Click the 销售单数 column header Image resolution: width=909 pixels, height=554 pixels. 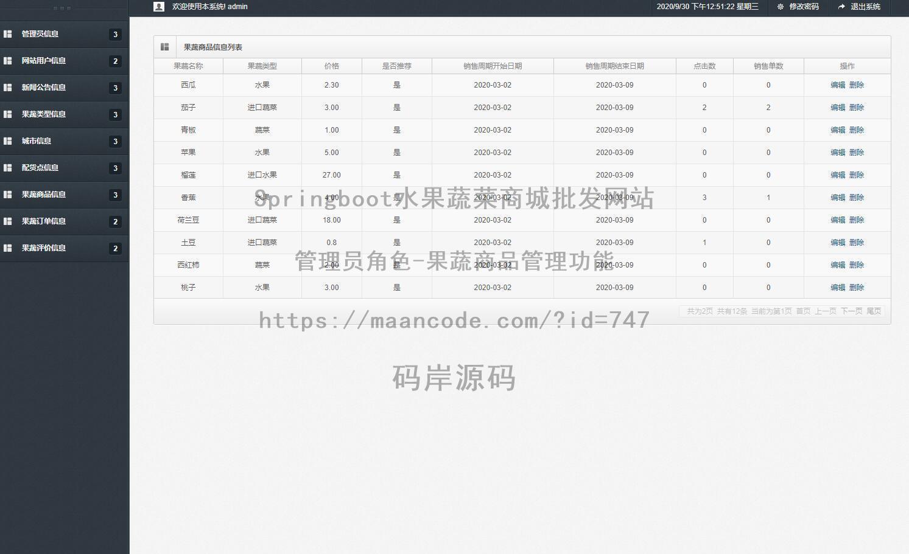pos(768,66)
